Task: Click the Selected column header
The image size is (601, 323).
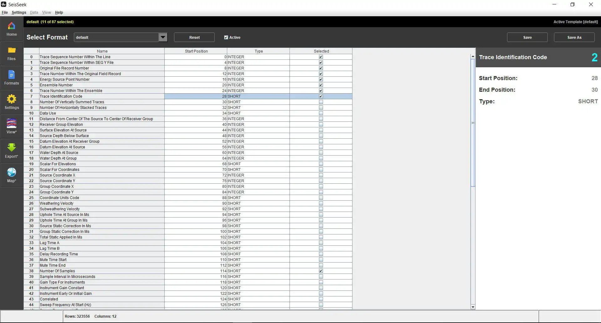Action: click(x=321, y=51)
